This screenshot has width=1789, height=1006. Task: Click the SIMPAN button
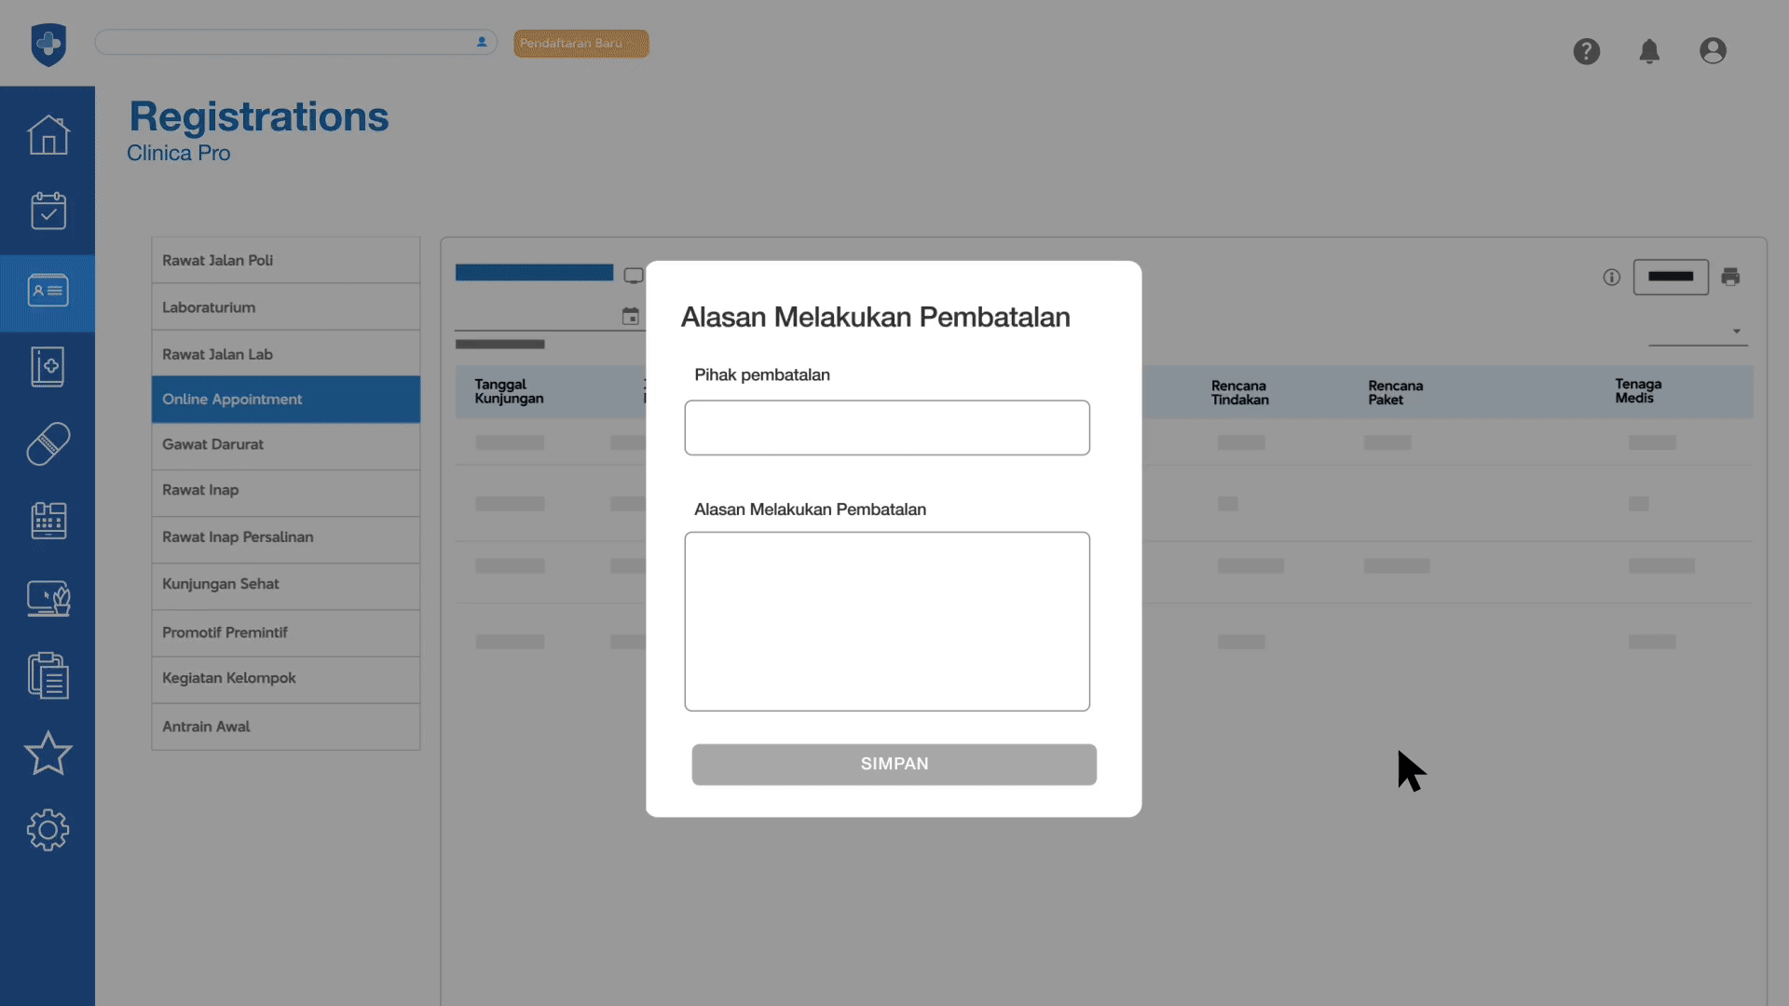tap(894, 764)
